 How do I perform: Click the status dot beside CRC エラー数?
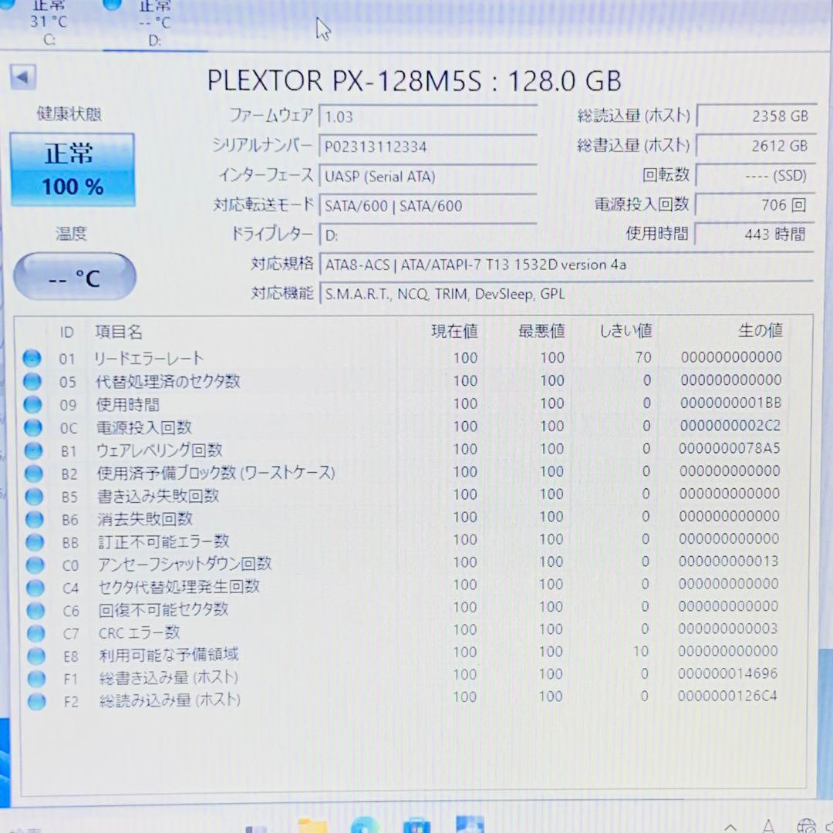tap(32, 632)
